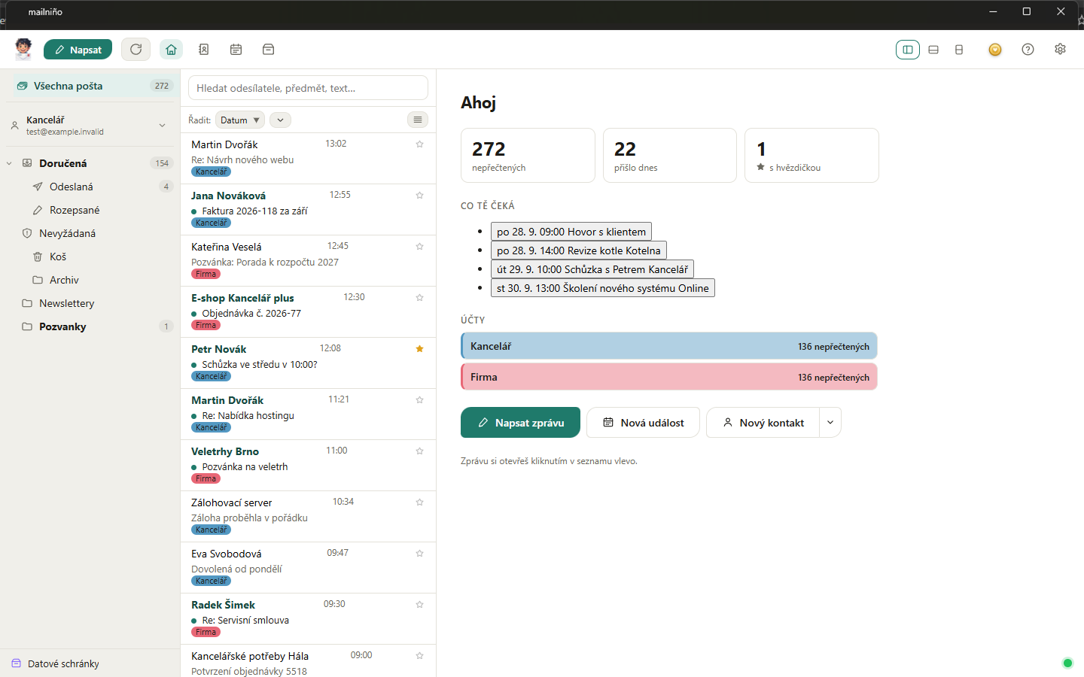Open the home dashboard icon

coord(171,50)
